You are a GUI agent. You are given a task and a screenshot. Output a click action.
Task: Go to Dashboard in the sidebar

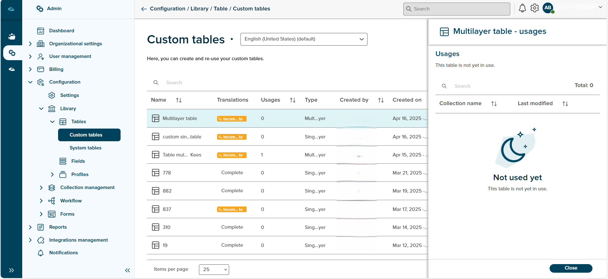[x=62, y=31]
